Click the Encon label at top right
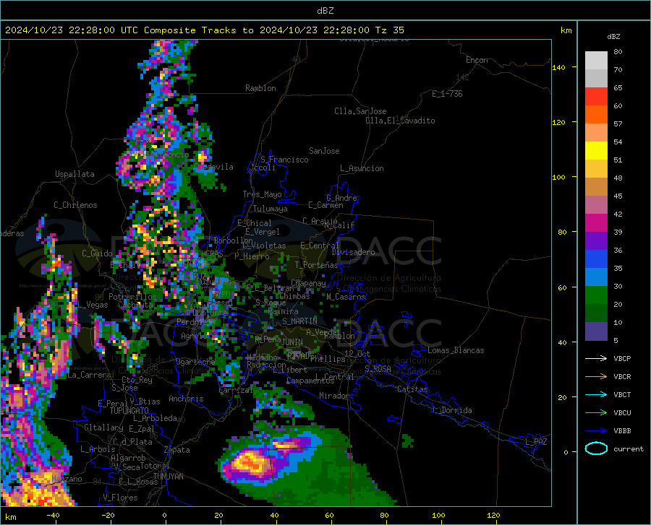The height and width of the screenshot is (525, 651). (x=477, y=60)
